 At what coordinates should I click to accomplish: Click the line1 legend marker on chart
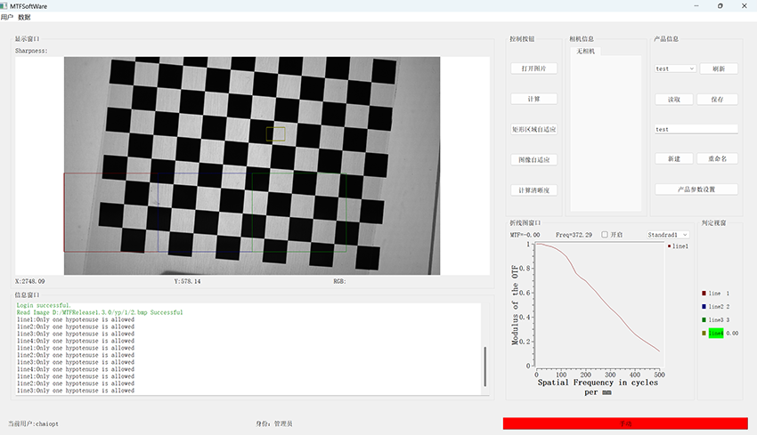(669, 246)
